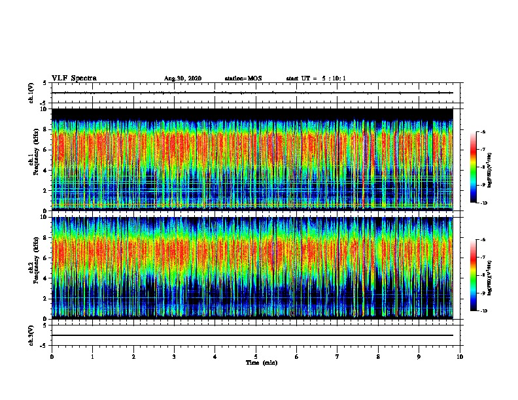Screen dimensions: 518x400
Task: Click the '6' frequency tick of ch.2
Action: coord(46,258)
